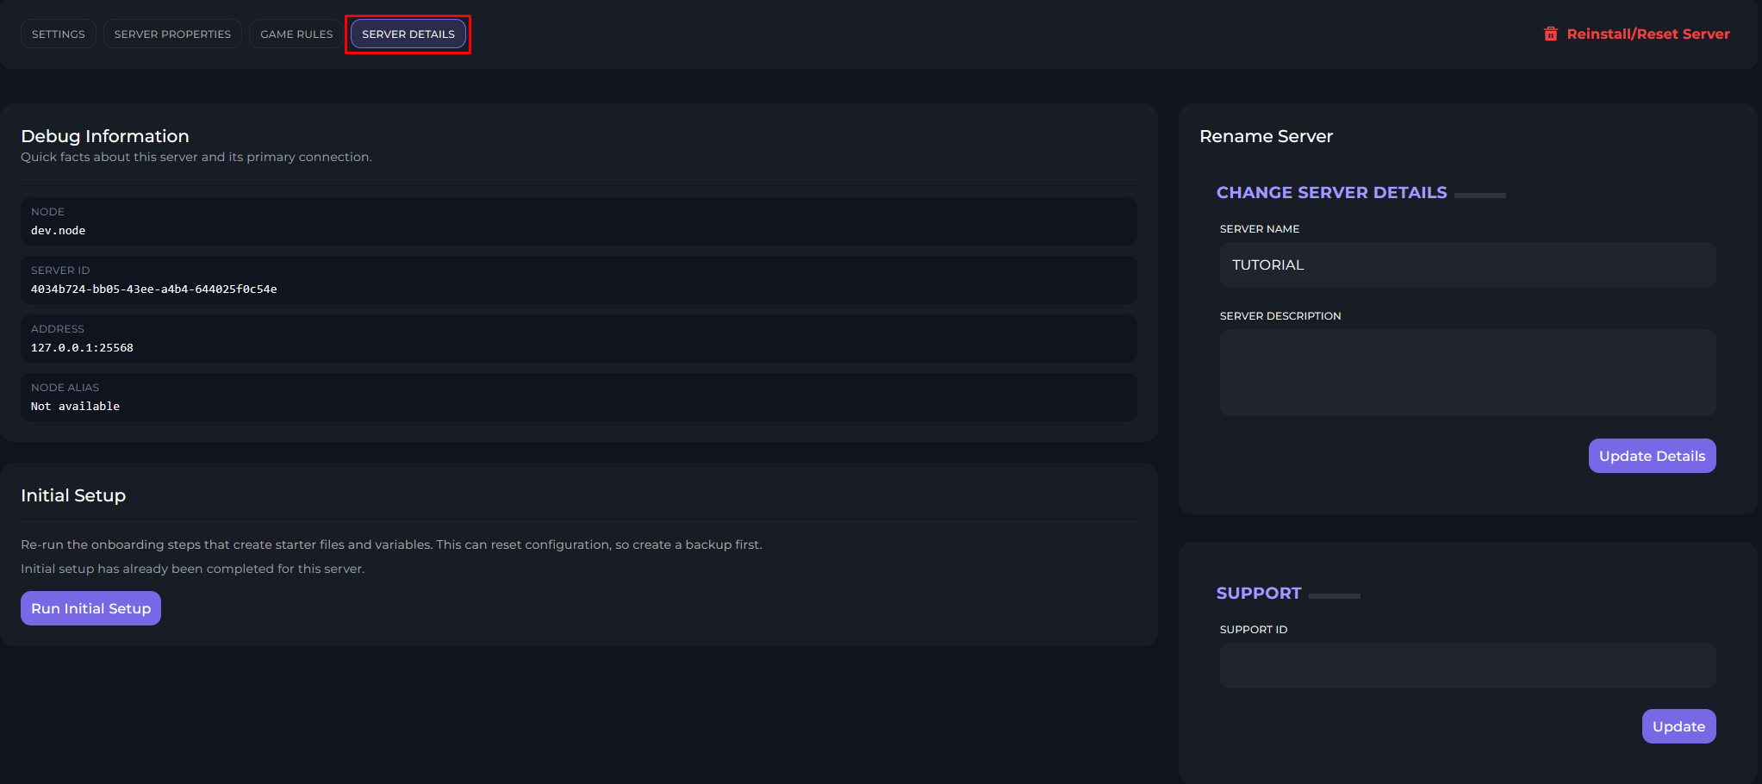
Task: Click the Support ID input field
Action: click(x=1466, y=665)
